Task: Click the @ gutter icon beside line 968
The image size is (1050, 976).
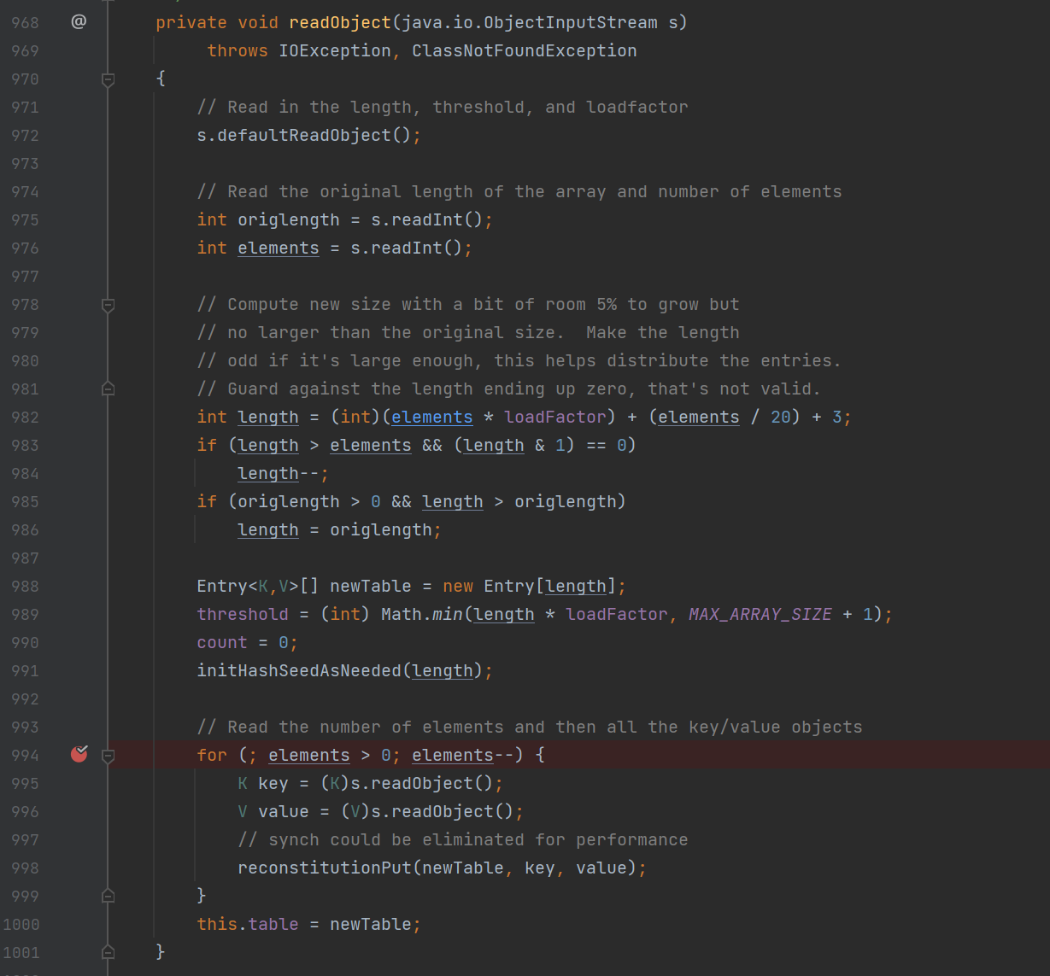Action: (x=79, y=21)
